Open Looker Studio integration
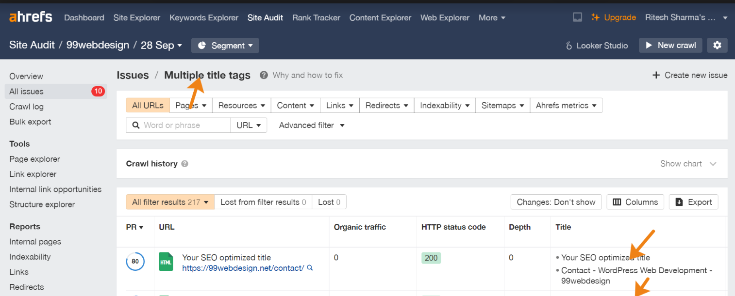 tap(597, 46)
